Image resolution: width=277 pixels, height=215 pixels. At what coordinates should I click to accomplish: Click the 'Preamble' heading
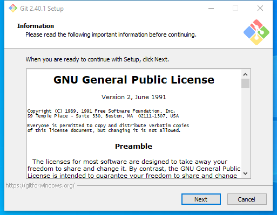(133, 147)
